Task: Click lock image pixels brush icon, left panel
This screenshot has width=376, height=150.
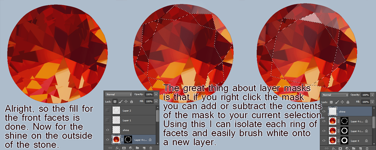Action: (121, 102)
